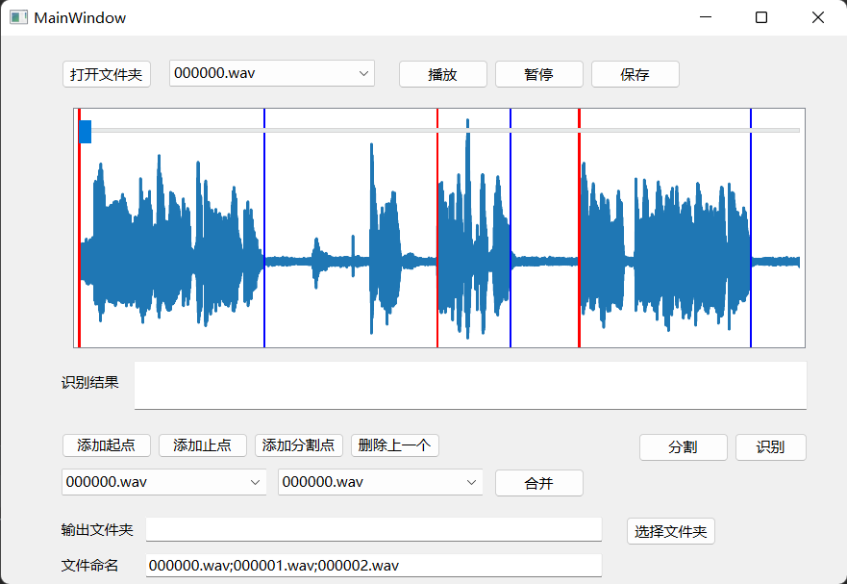Image resolution: width=847 pixels, height=584 pixels.
Task: Click the 保存 save button
Action: pyautogui.click(x=635, y=74)
